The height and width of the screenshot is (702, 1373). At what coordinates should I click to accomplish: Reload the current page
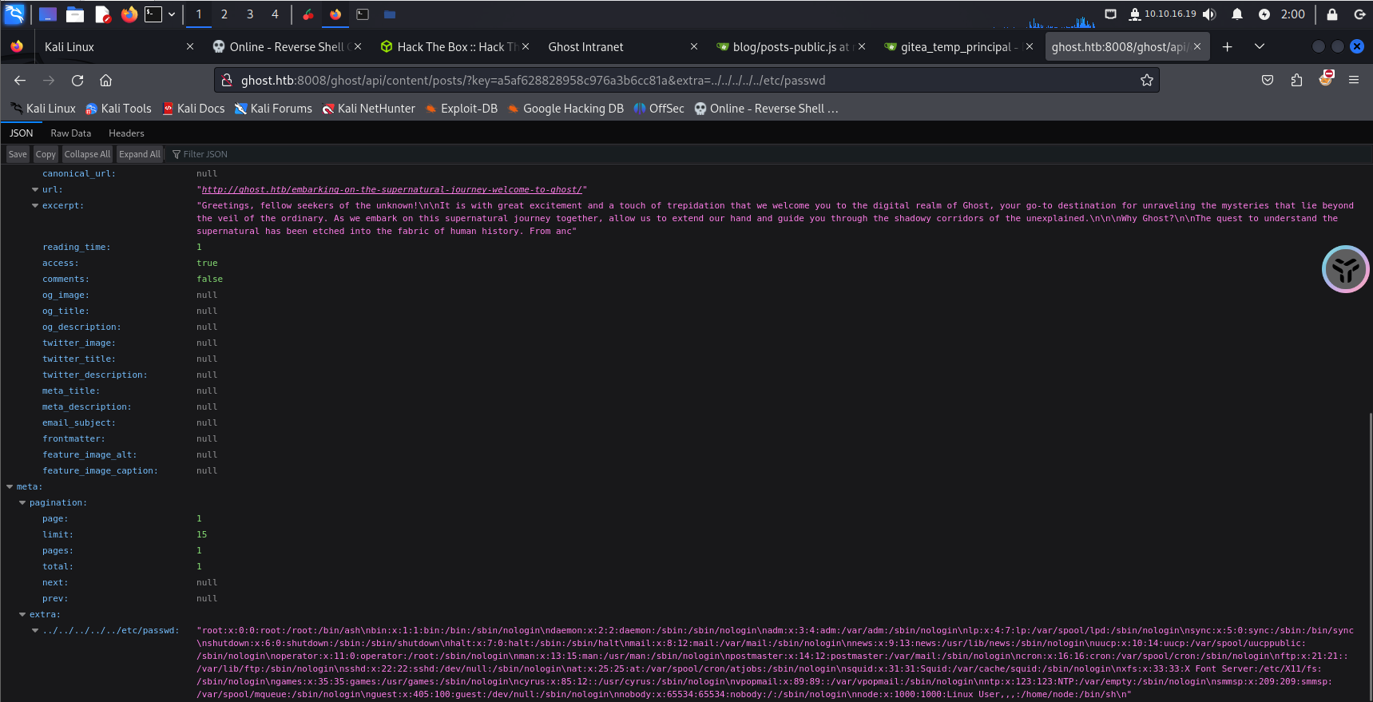pyautogui.click(x=77, y=80)
